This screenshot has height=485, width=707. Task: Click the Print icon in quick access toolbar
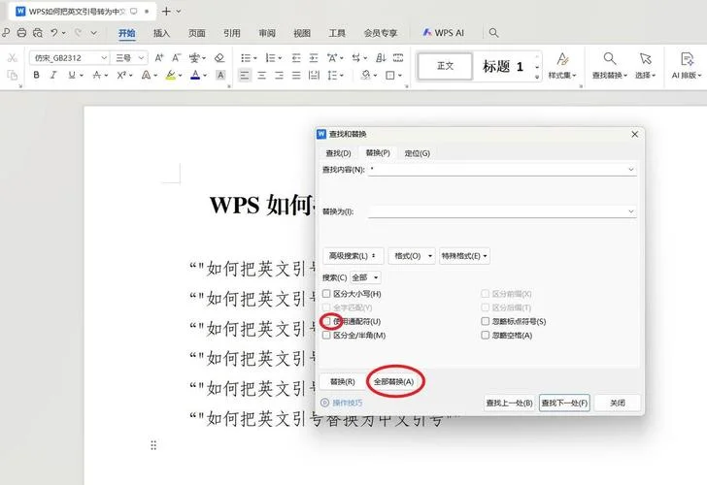tap(21, 32)
